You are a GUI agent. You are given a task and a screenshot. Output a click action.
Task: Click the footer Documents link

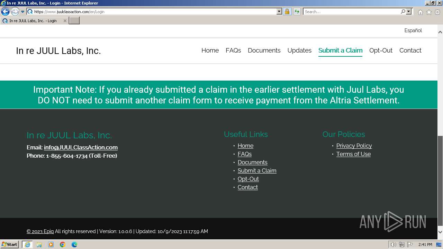pos(252,162)
